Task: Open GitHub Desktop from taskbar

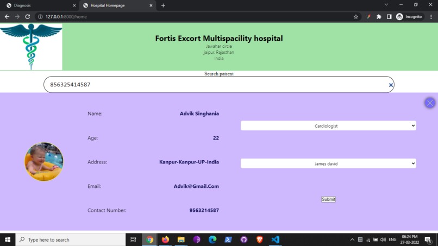Action: tap(244, 239)
